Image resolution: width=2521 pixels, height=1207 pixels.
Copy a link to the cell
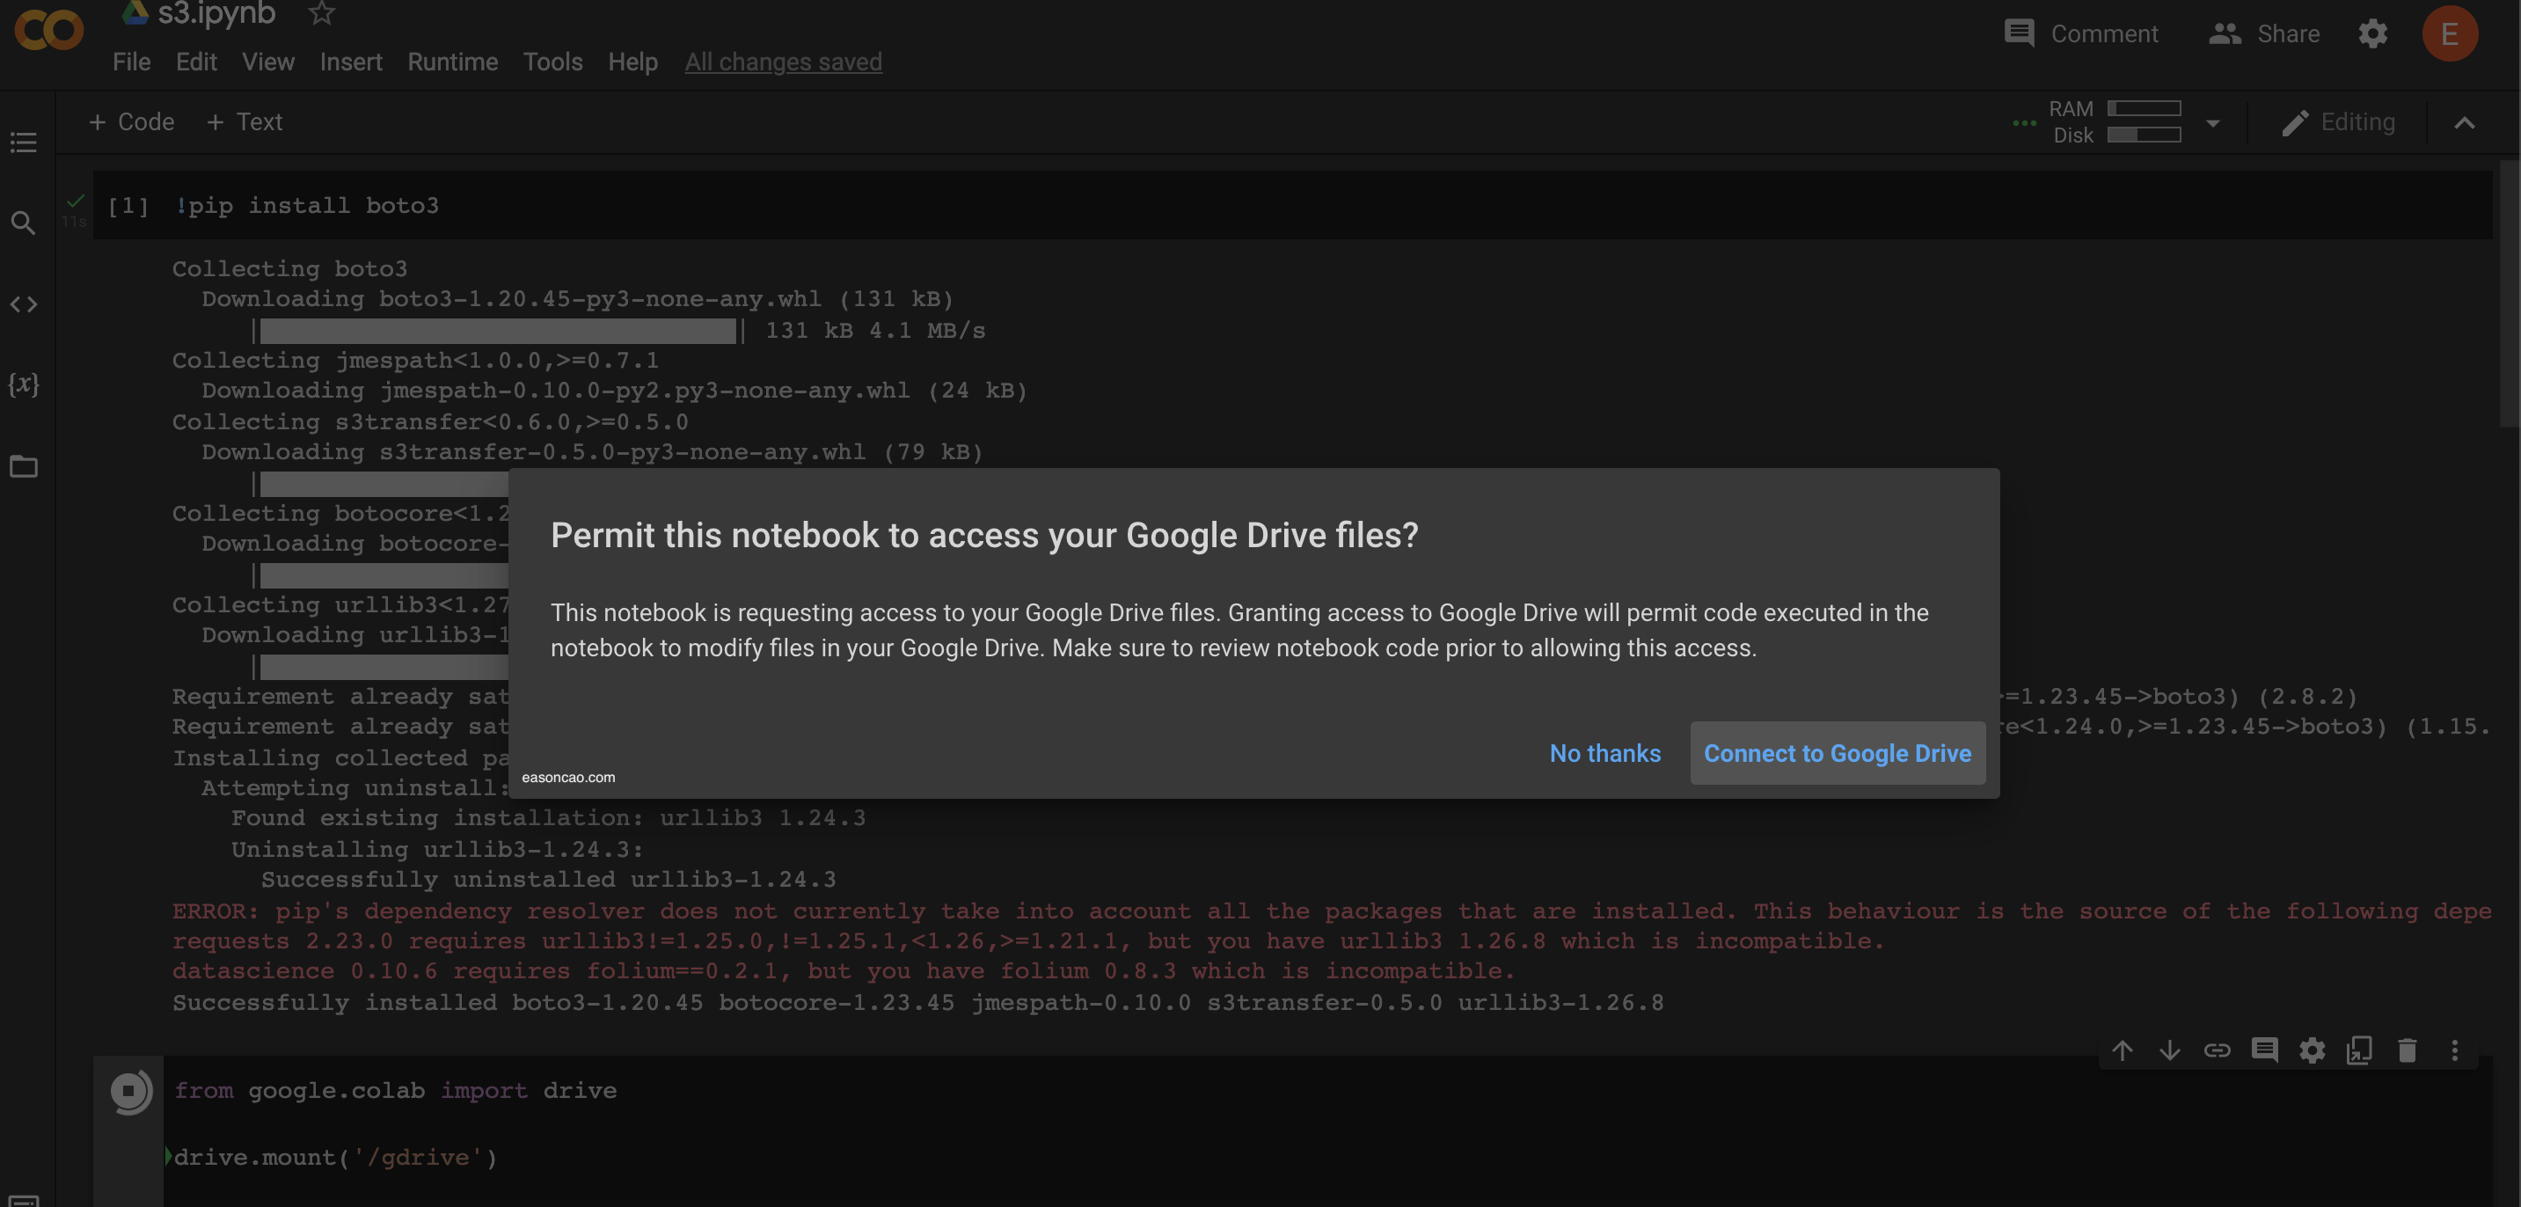coord(2218,1051)
